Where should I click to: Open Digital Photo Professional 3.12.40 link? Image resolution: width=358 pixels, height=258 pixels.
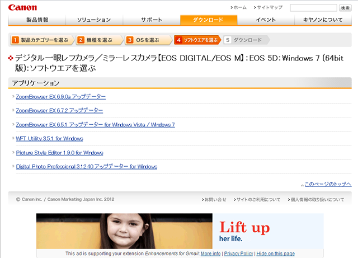pyautogui.click(x=87, y=167)
